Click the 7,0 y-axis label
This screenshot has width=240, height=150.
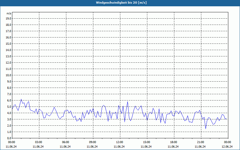click(x=9, y=94)
